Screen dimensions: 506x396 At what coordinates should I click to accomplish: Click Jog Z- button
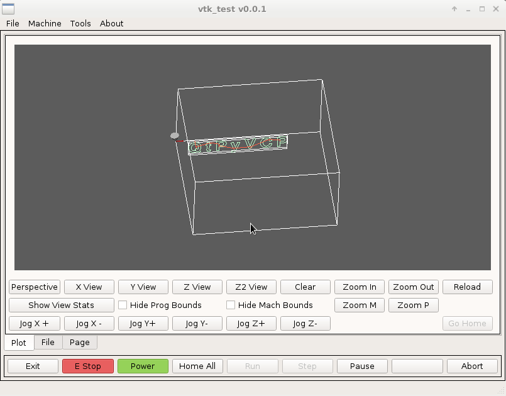tap(305, 323)
